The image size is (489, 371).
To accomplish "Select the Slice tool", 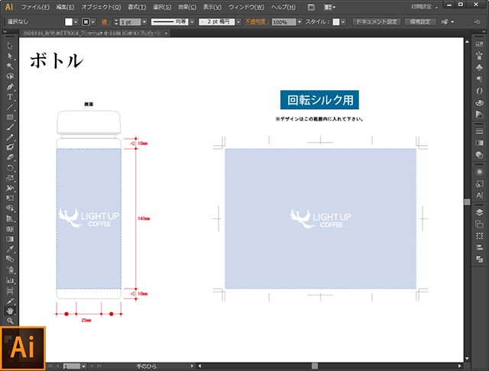I will point(10,301).
